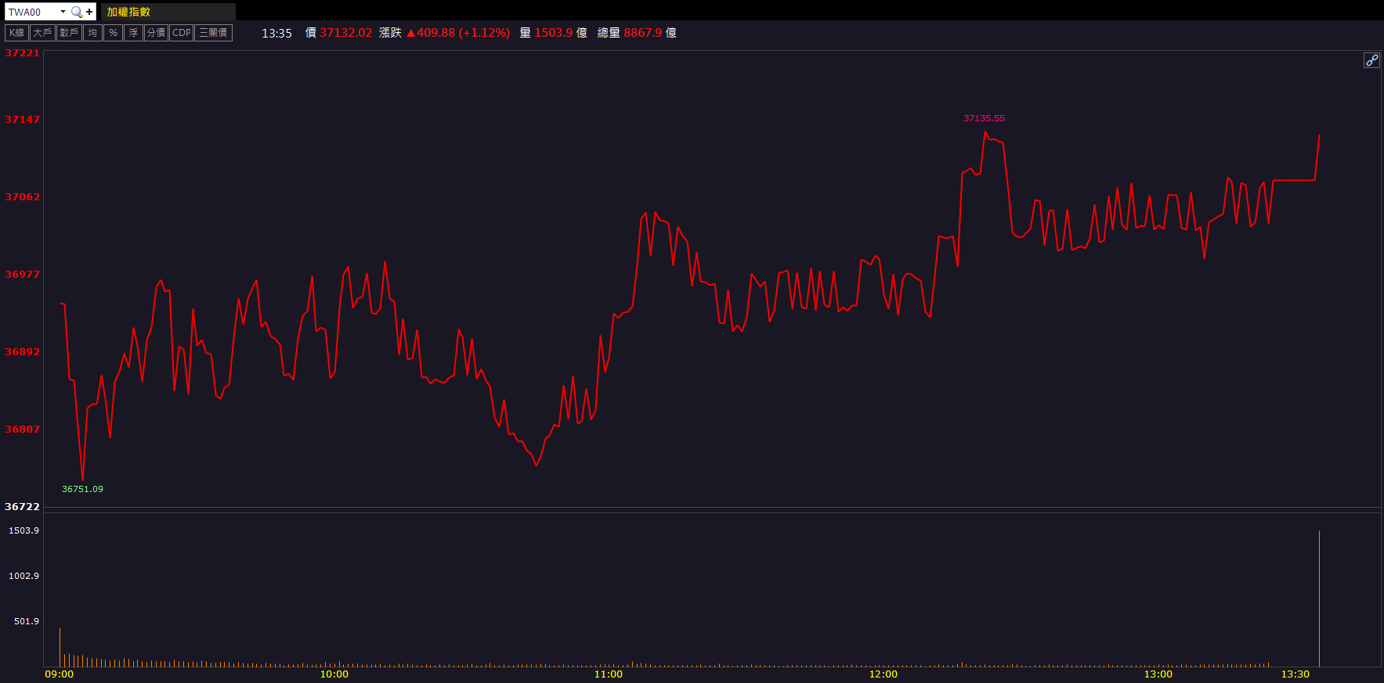Toggle the 均 average line button

click(x=92, y=33)
